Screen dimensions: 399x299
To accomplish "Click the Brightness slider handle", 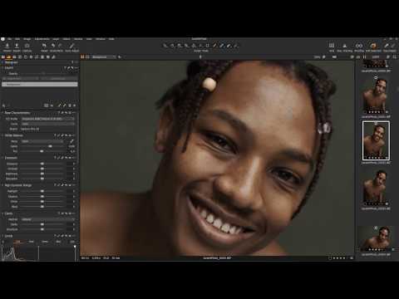I will pos(42,174).
